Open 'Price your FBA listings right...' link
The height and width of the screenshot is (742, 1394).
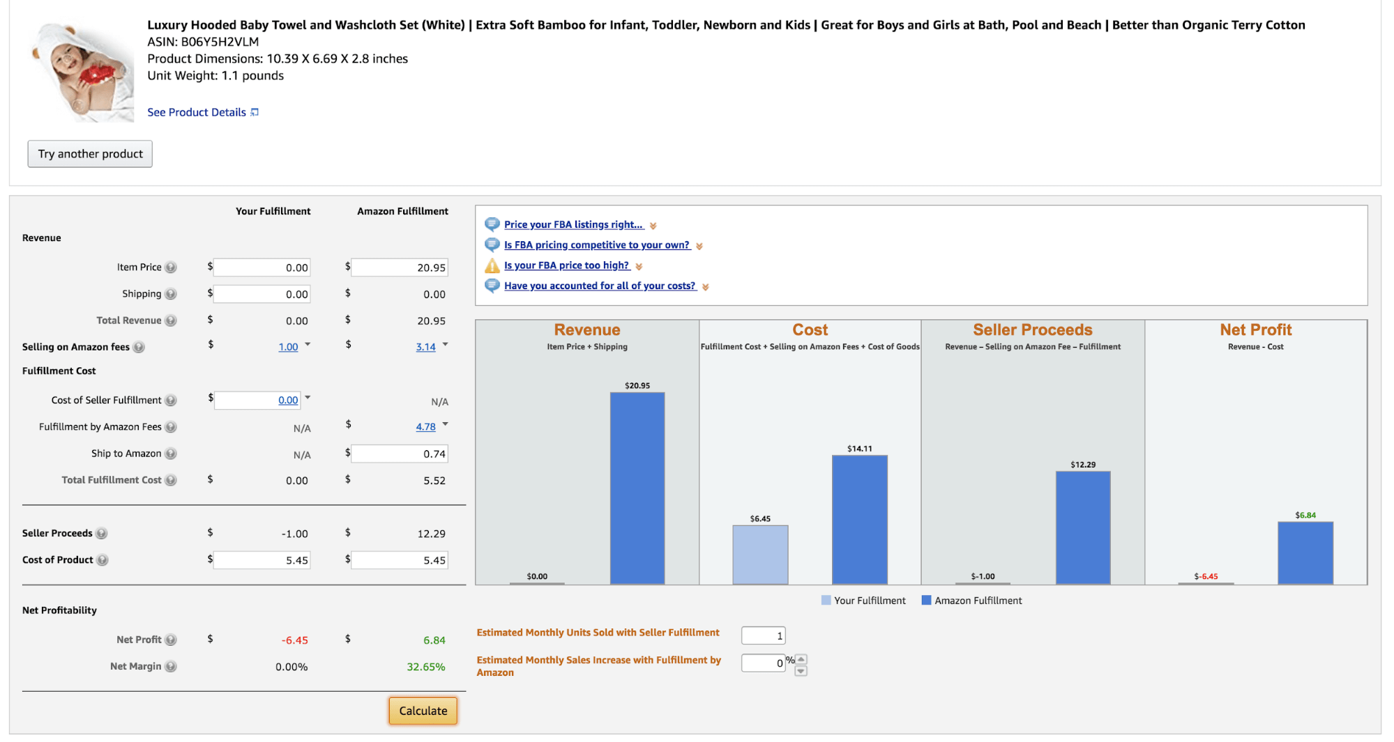coord(574,224)
